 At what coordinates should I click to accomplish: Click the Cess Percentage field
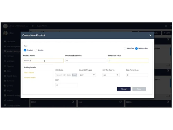coord(137,75)
